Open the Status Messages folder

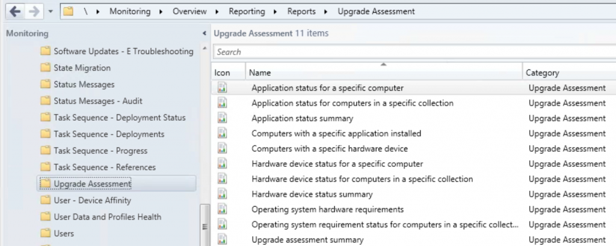tap(78, 84)
